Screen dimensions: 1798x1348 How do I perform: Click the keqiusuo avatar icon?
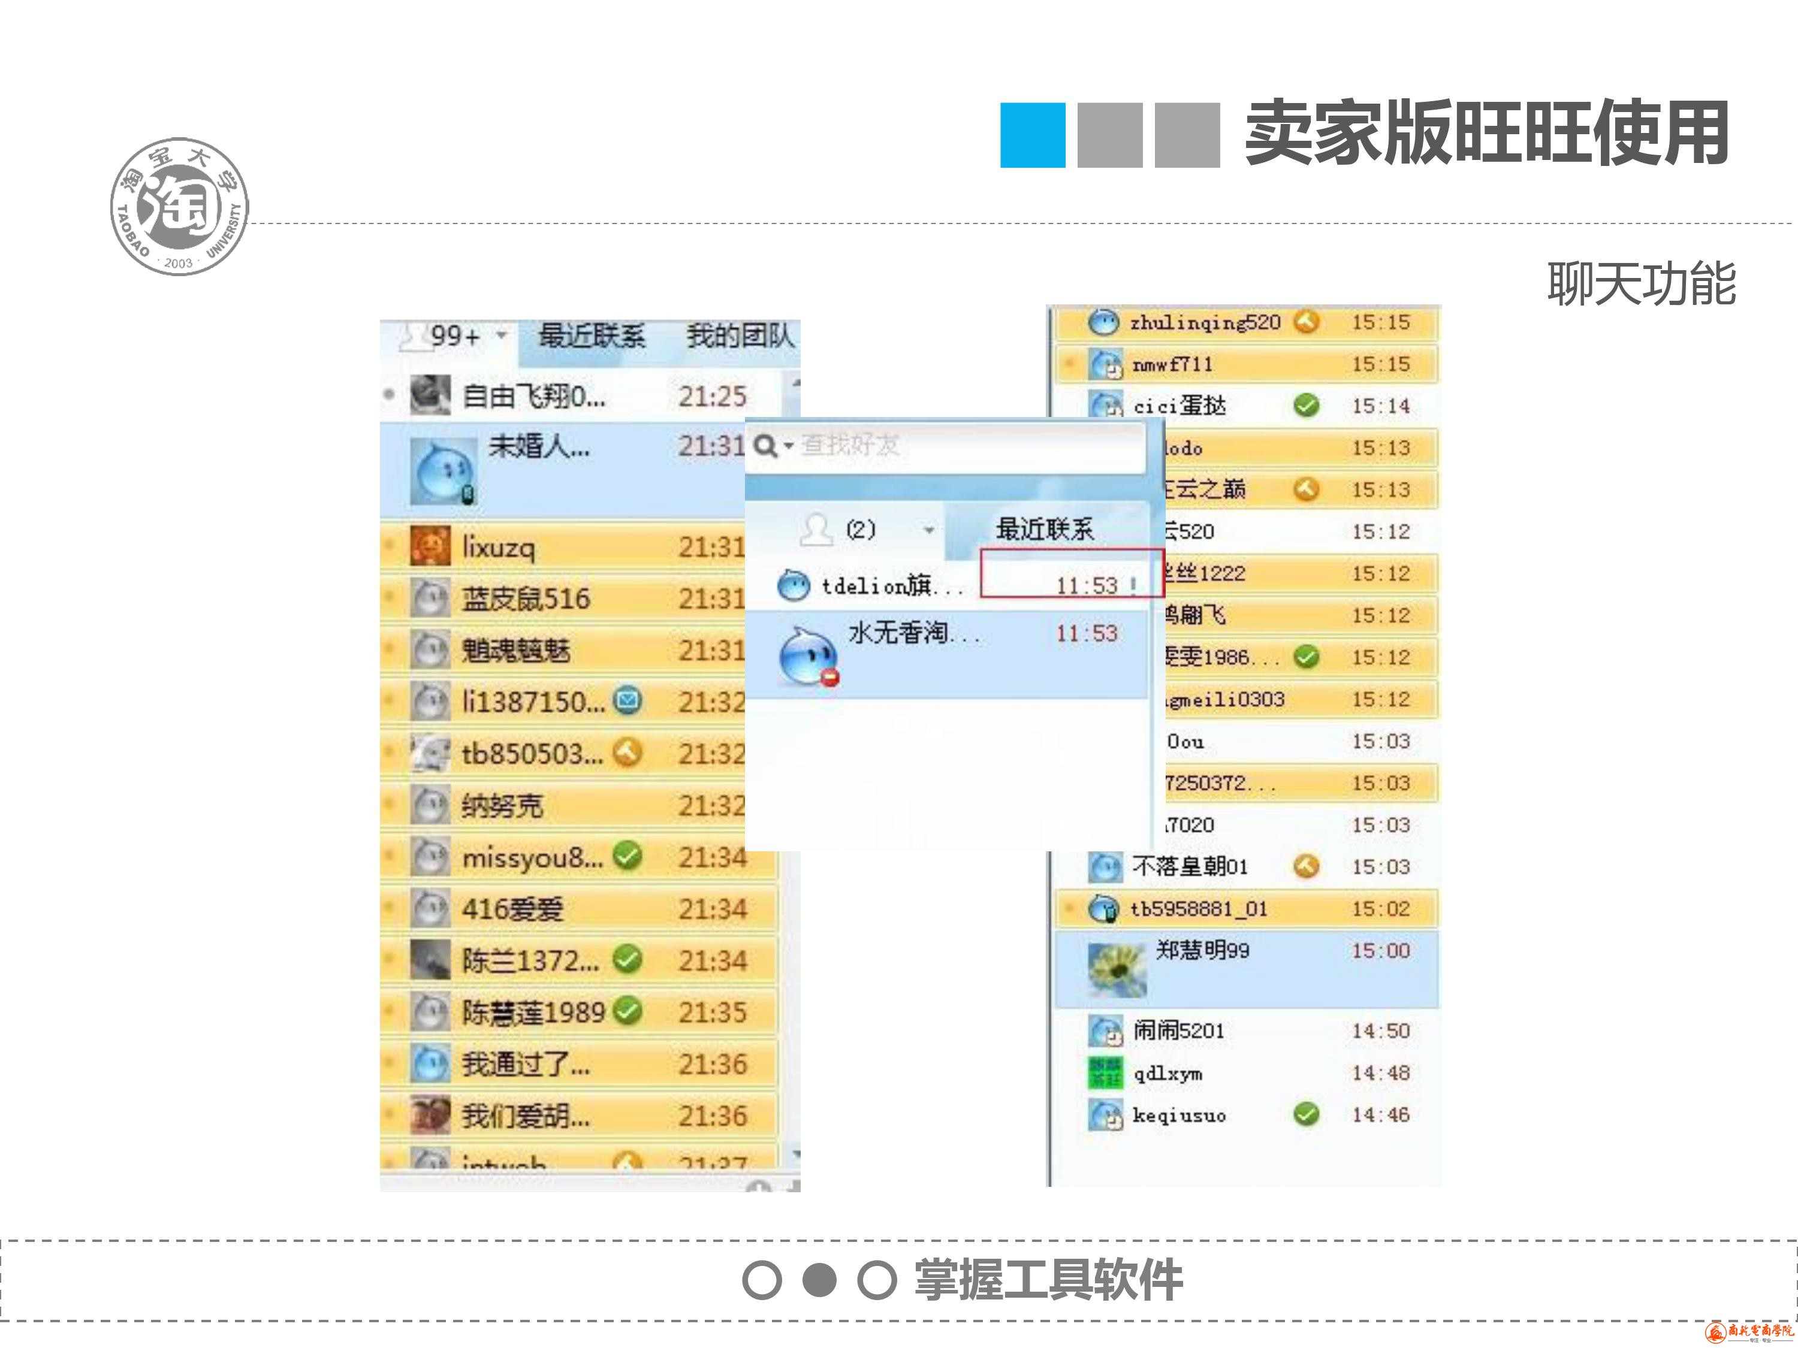[x=1105, y=1115]
